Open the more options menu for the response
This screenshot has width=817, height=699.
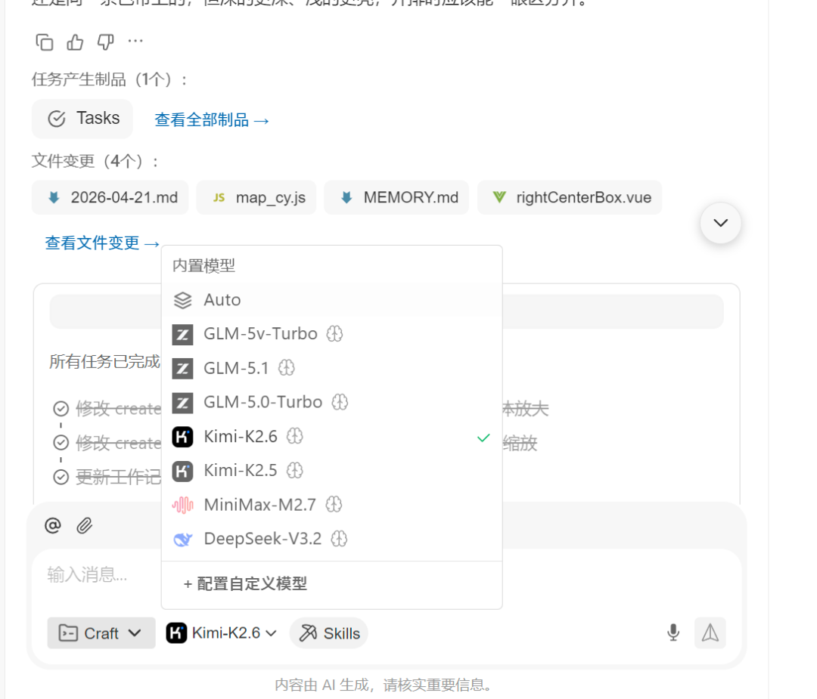point(135,42)
